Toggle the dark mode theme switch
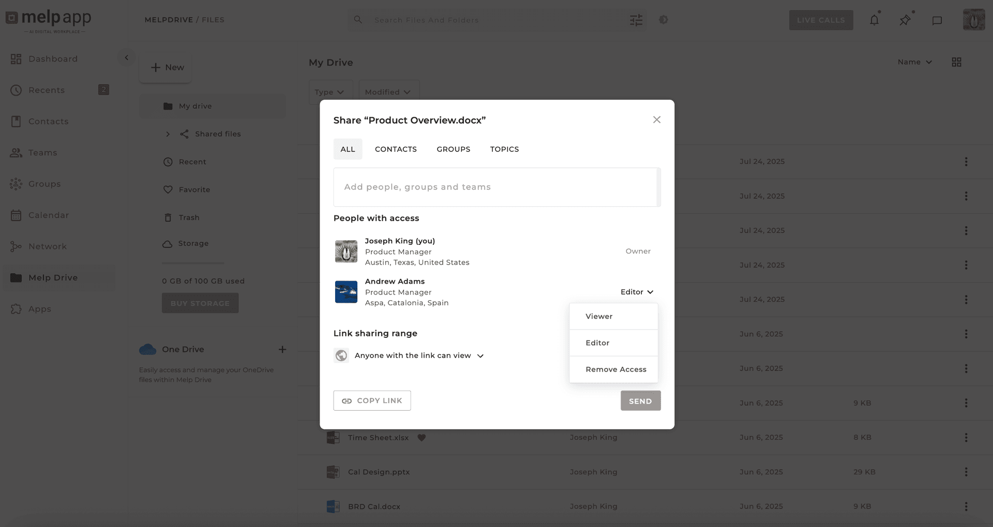 (664, 20)
